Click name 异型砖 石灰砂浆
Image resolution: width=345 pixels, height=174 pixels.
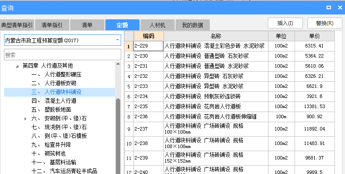pos(223,76)
